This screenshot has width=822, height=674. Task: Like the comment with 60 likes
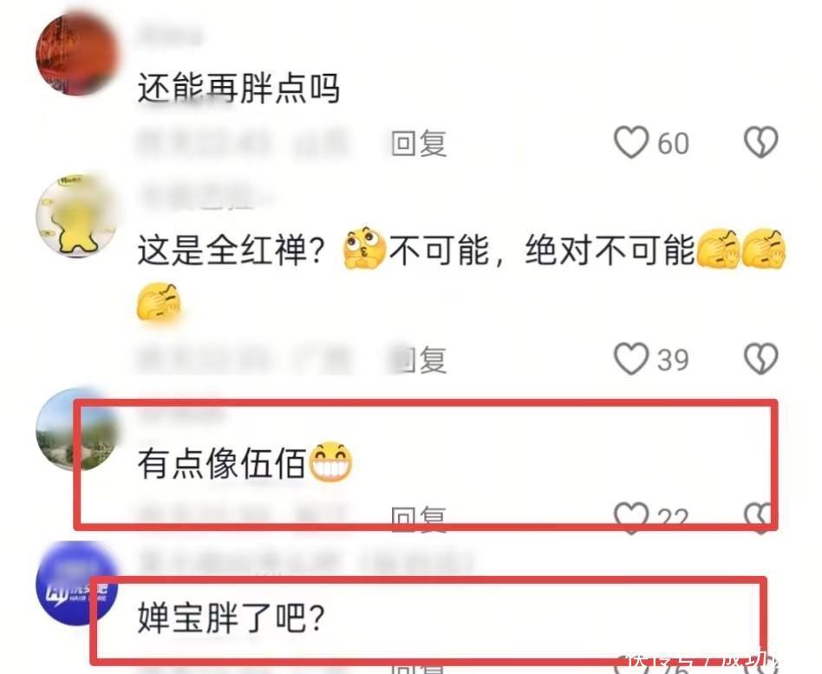pos(630,142)
